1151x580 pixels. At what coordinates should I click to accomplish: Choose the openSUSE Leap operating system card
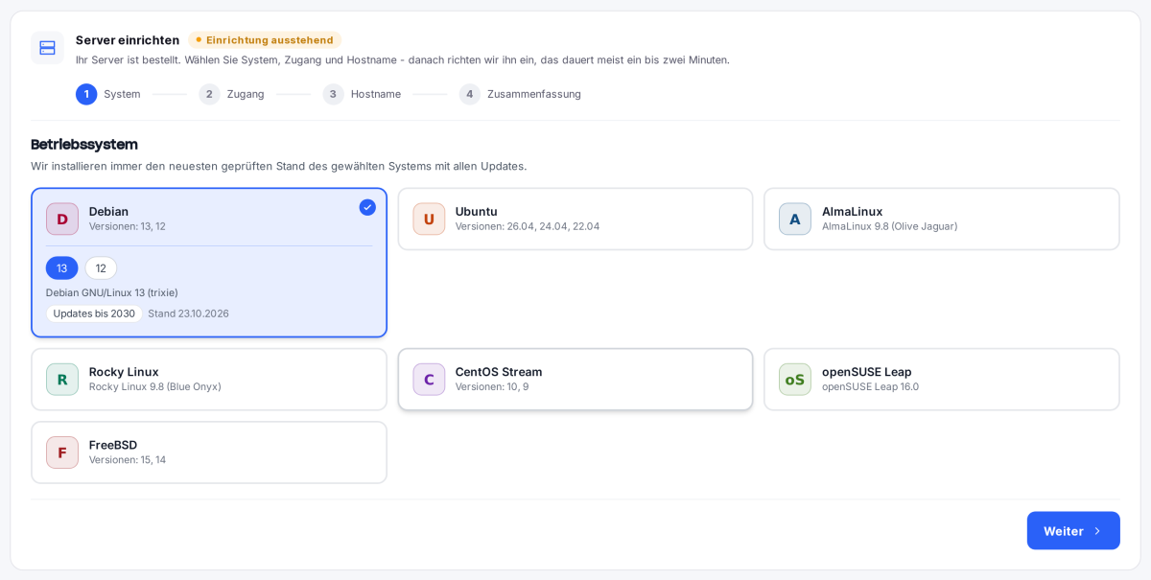click(x=942, y=379)
